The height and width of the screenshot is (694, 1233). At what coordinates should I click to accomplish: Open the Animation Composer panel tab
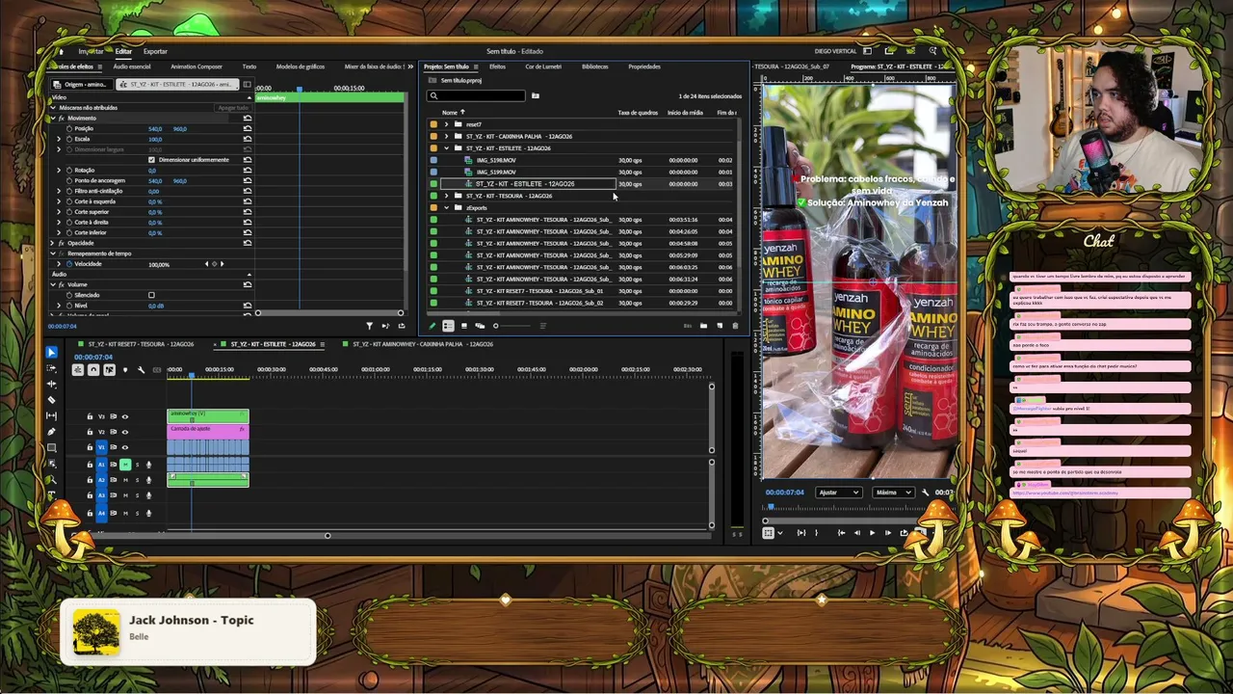coord(197,67)
